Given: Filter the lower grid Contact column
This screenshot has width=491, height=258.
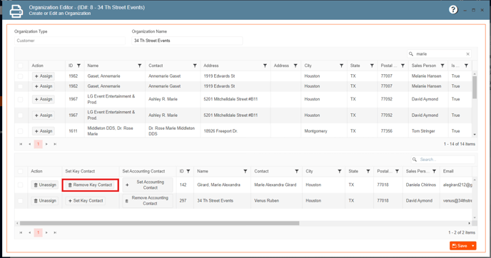Looking at the screenshot, I should point(297,171).
